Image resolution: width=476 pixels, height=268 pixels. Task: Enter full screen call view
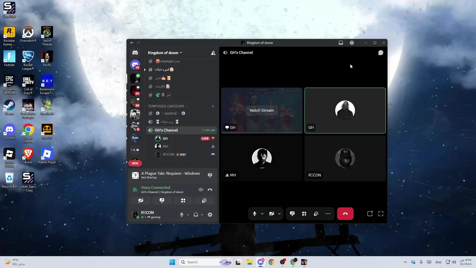[381, 214]
